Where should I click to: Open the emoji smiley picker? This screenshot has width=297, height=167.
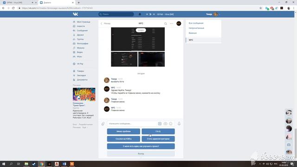[x=171, y=124]
